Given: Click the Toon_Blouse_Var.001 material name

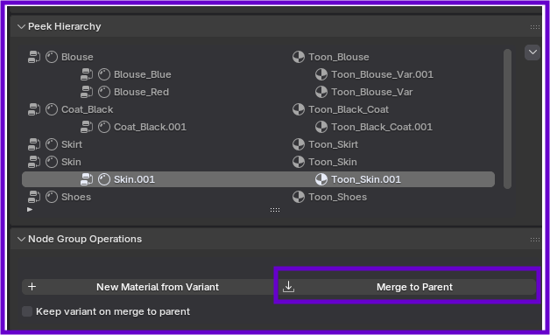Looking at the screenshot, I should [x=383, y=74].
